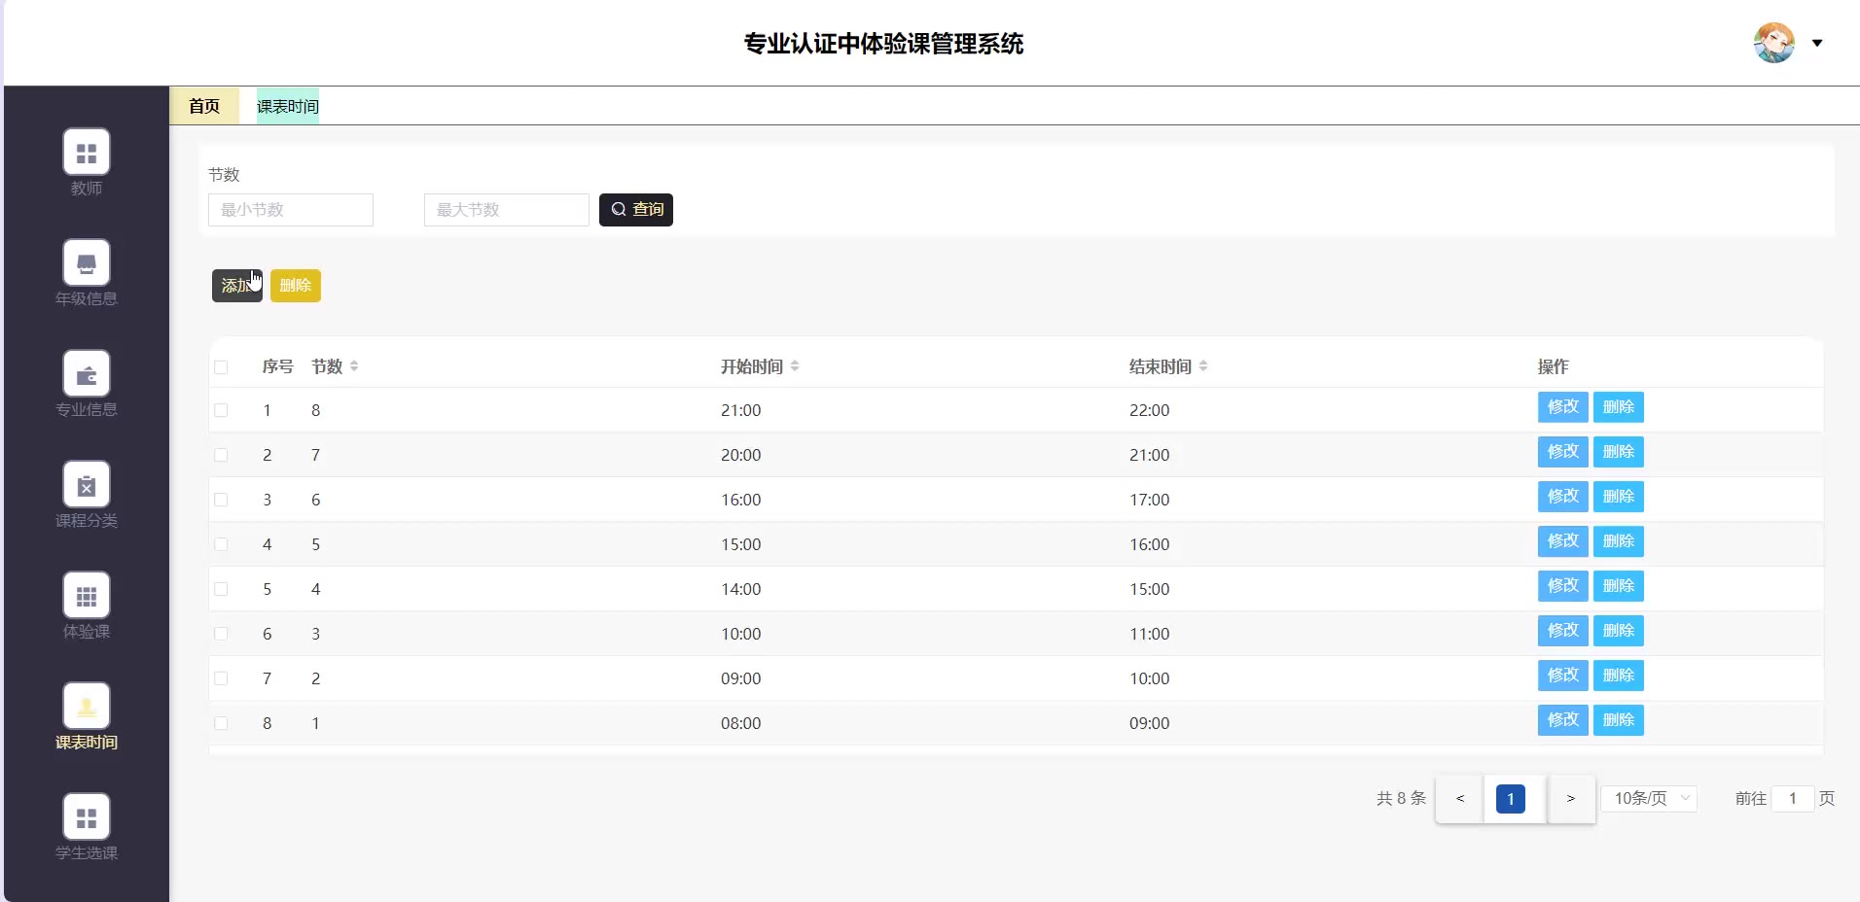This screenshot has height=902, width=1860.
Task: Click 删除 for the 09:00–10:00 row
Action: coord(1619,676)
